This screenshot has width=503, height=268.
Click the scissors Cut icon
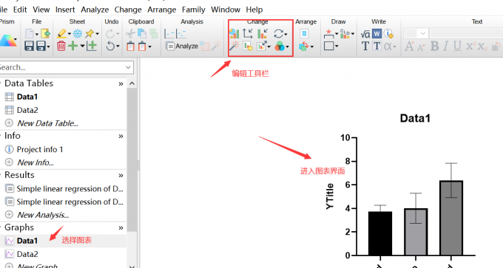(x=130, y=34)
